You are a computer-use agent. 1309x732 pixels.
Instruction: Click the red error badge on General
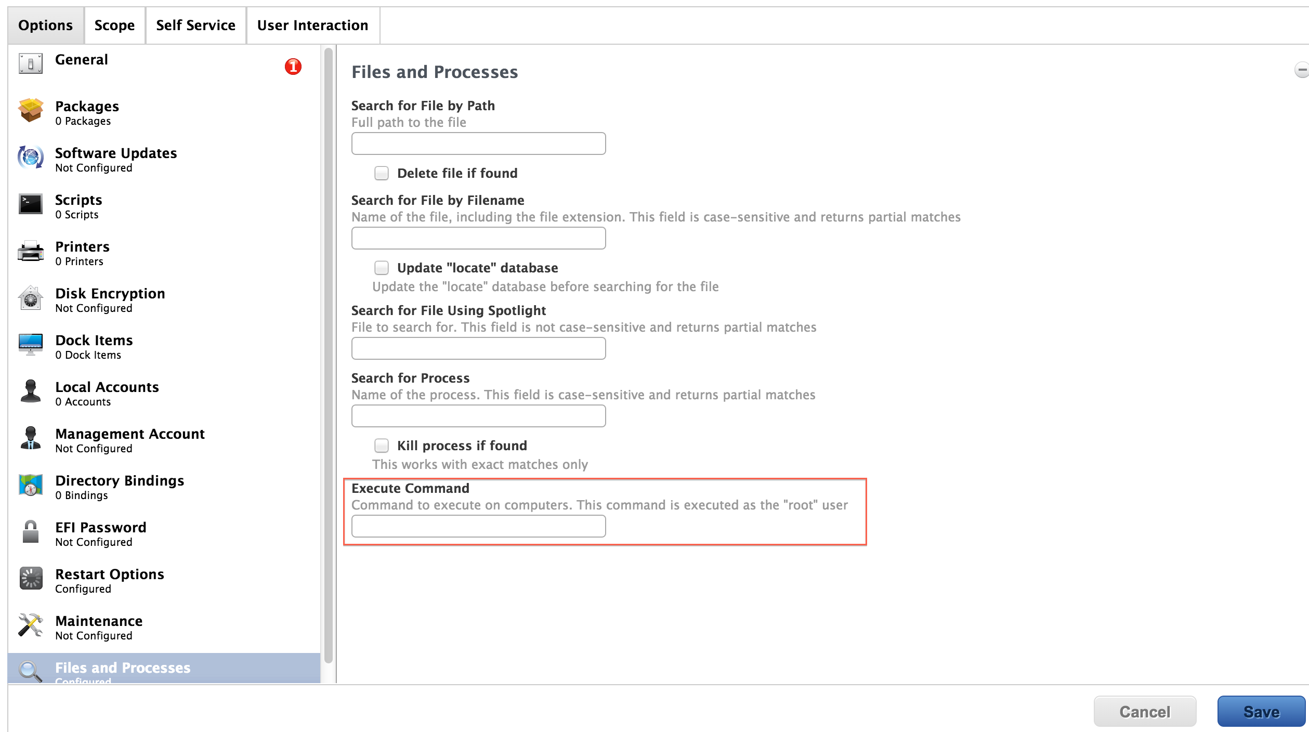(293, 67)
